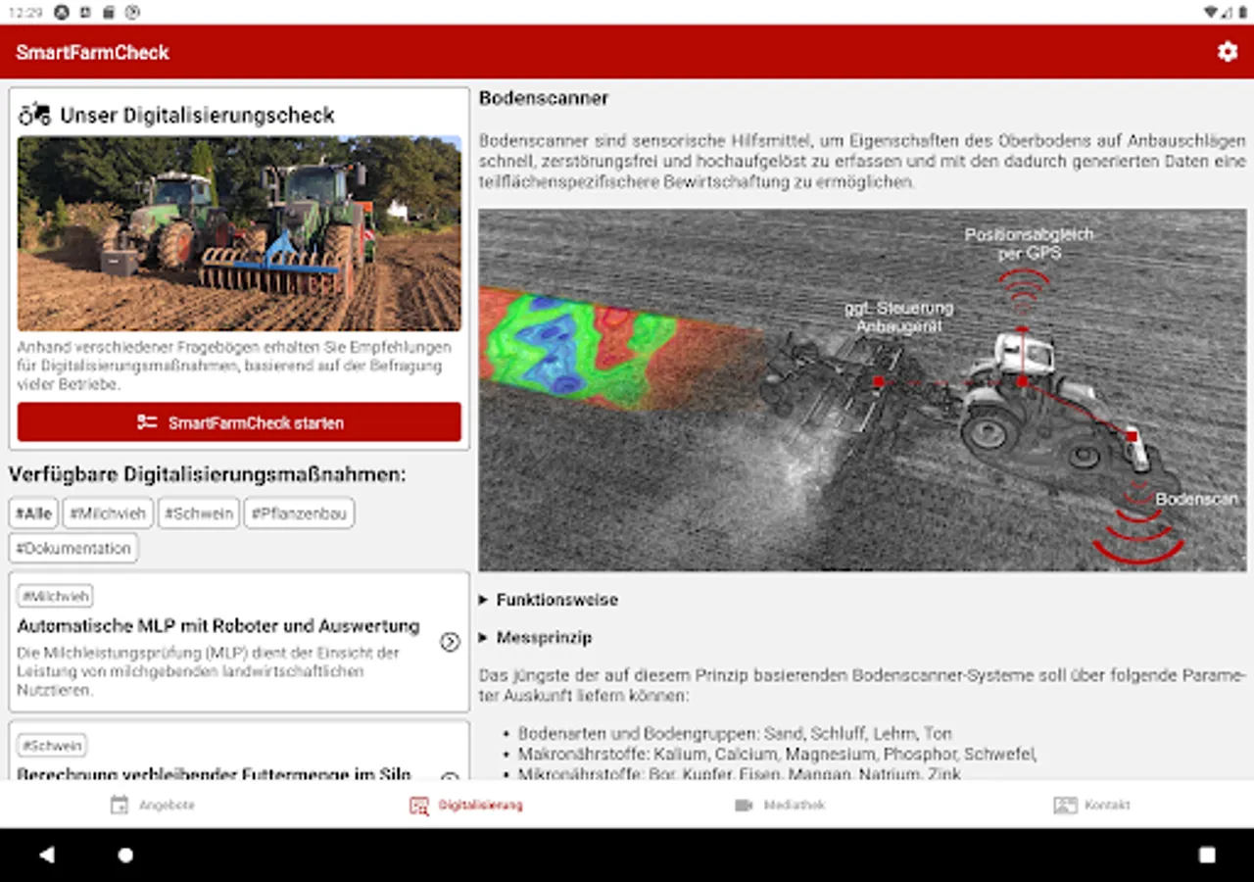Viewport: 1254px width, 882px height.
Task: Expand the Funktionsweise section
Action: [549, 600]
